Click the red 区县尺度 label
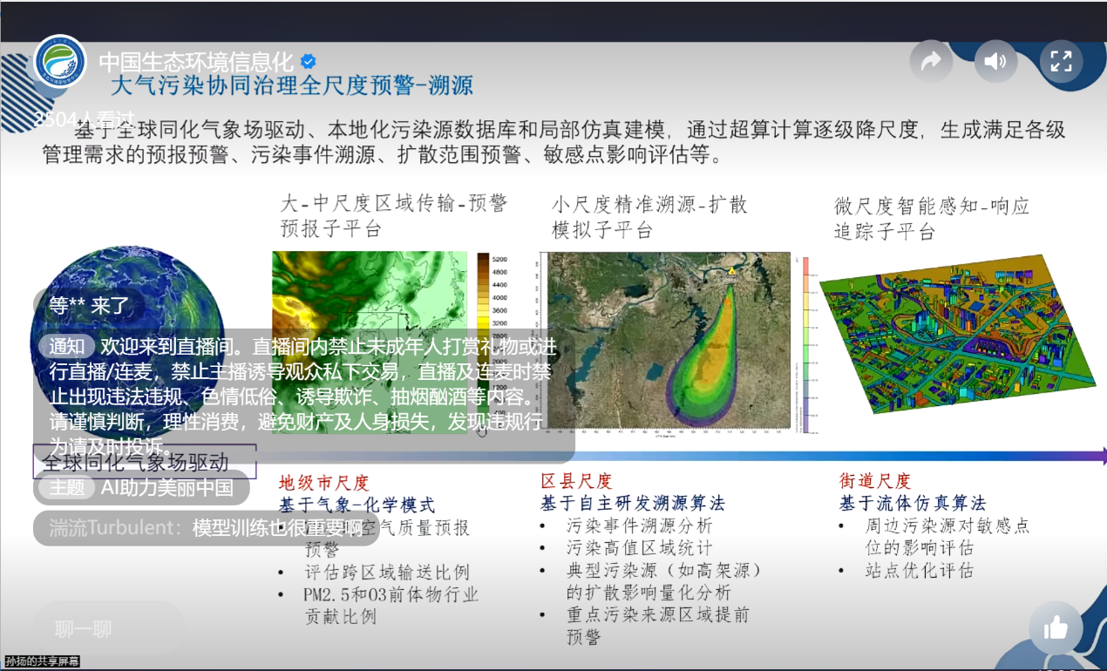This screenshot has height=671, width=1107. click(577, 481)
